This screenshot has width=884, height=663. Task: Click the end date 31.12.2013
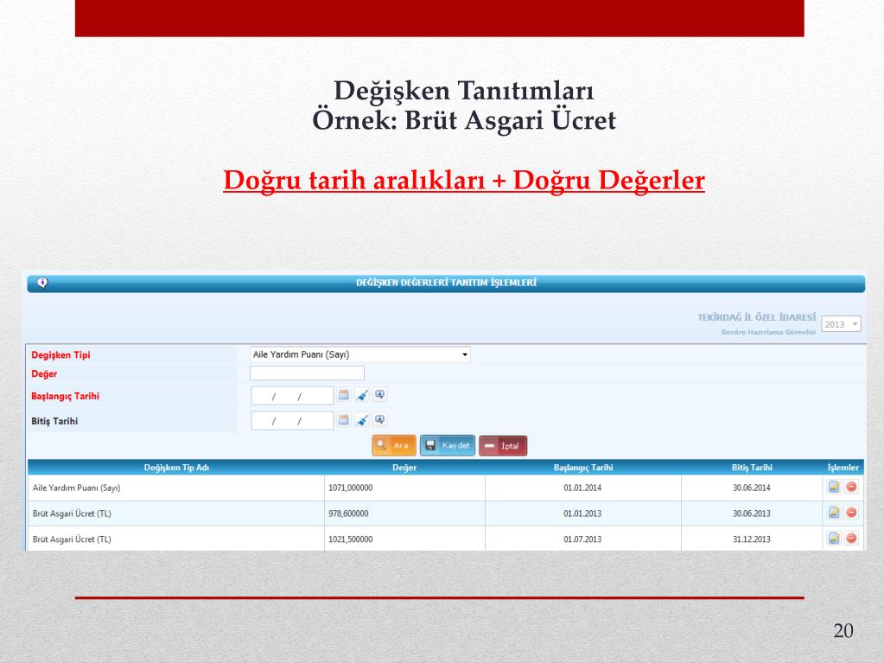(x=752, y=539)
